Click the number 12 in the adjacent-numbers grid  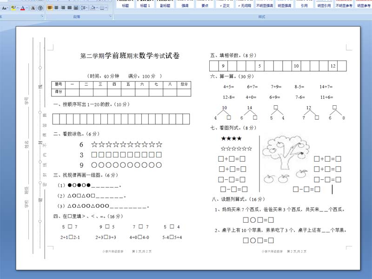333,66
